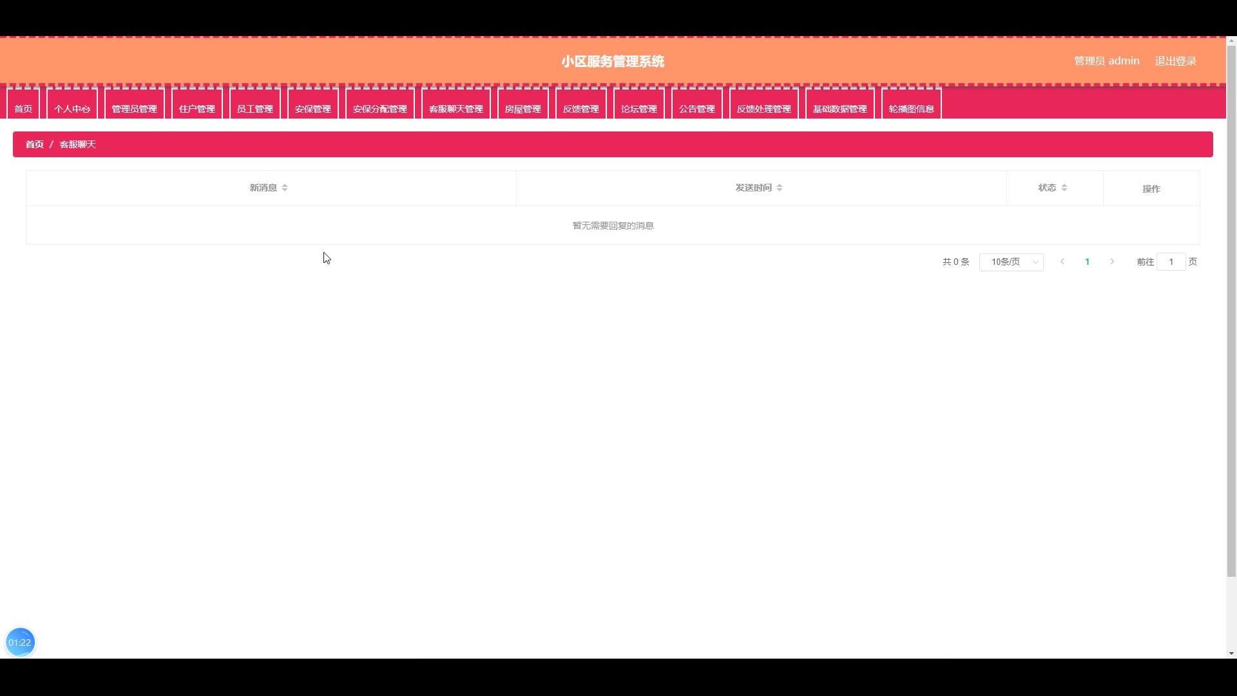Go to 个人中心 tab

72,108
